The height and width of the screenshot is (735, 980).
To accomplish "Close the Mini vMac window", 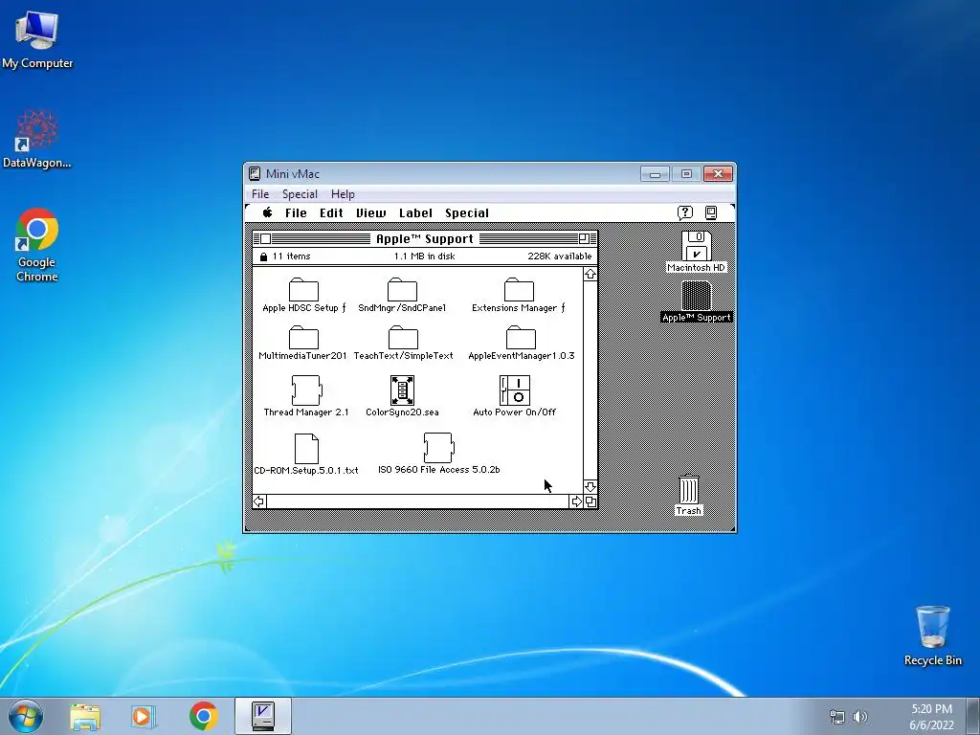I will pos(718,174).
